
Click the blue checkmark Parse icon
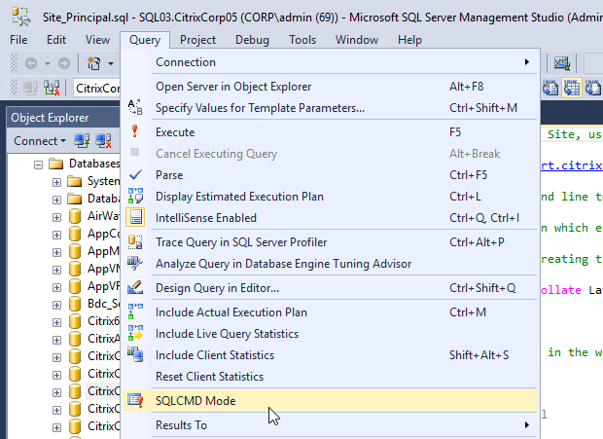click(x=135, y=174)
